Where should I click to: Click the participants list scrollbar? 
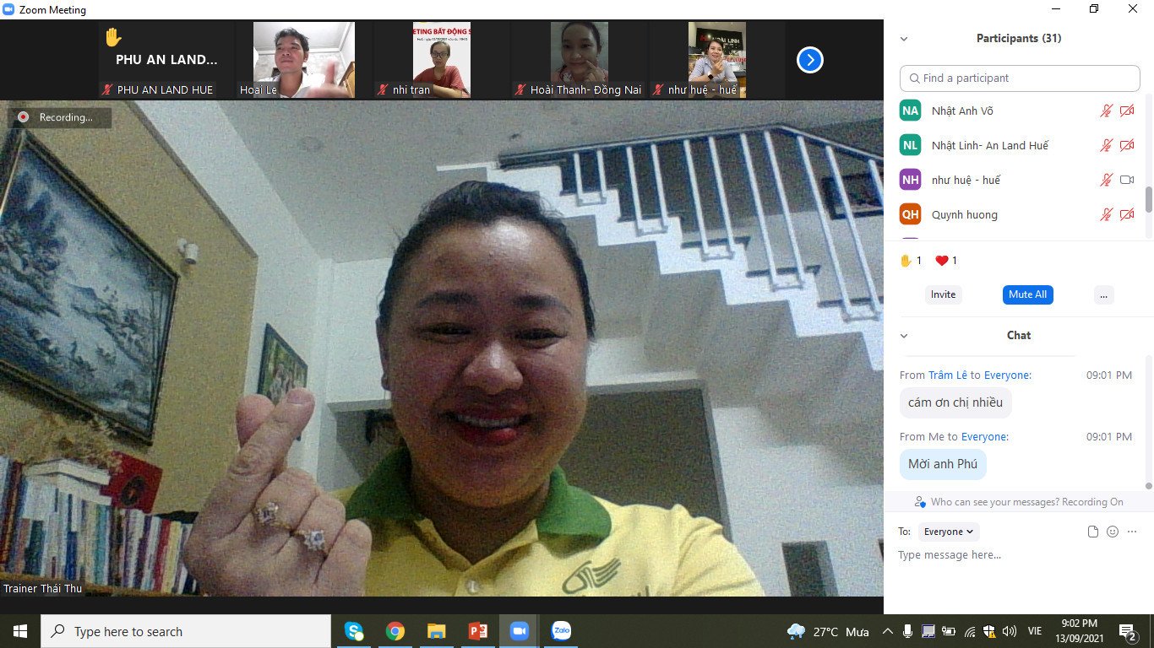[x=1148, y=199]
